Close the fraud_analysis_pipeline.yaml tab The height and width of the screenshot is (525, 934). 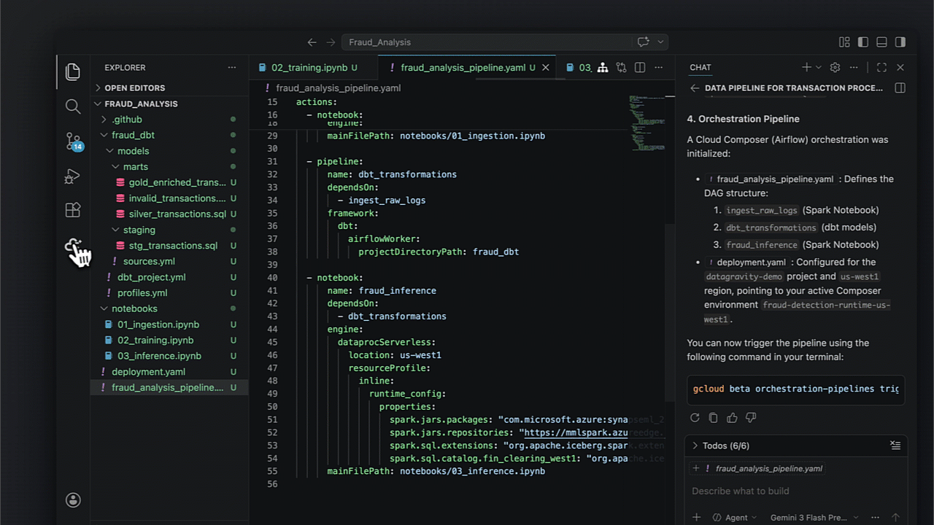[x=545, y=67]
